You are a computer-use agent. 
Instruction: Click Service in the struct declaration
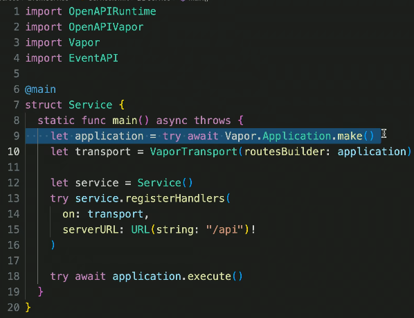point(90,105)
